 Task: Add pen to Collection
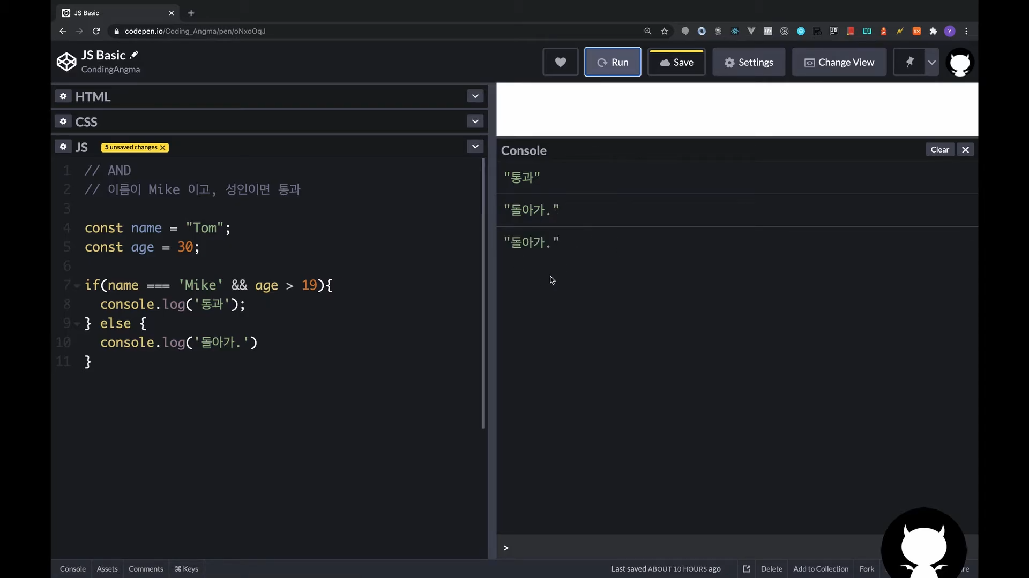[x=821, y=569]
